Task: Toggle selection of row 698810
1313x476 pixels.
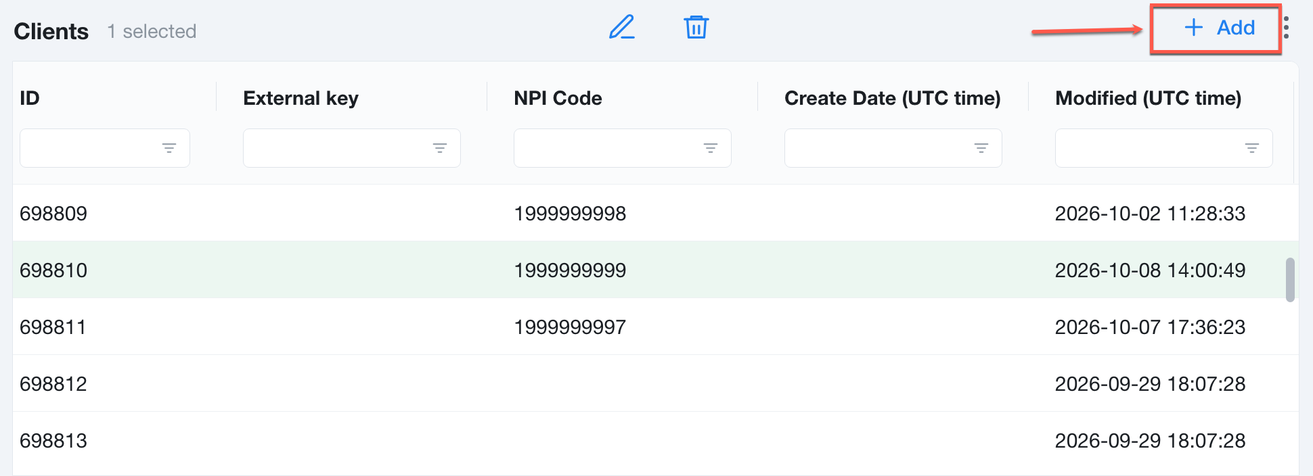Action: coord(655,270)
